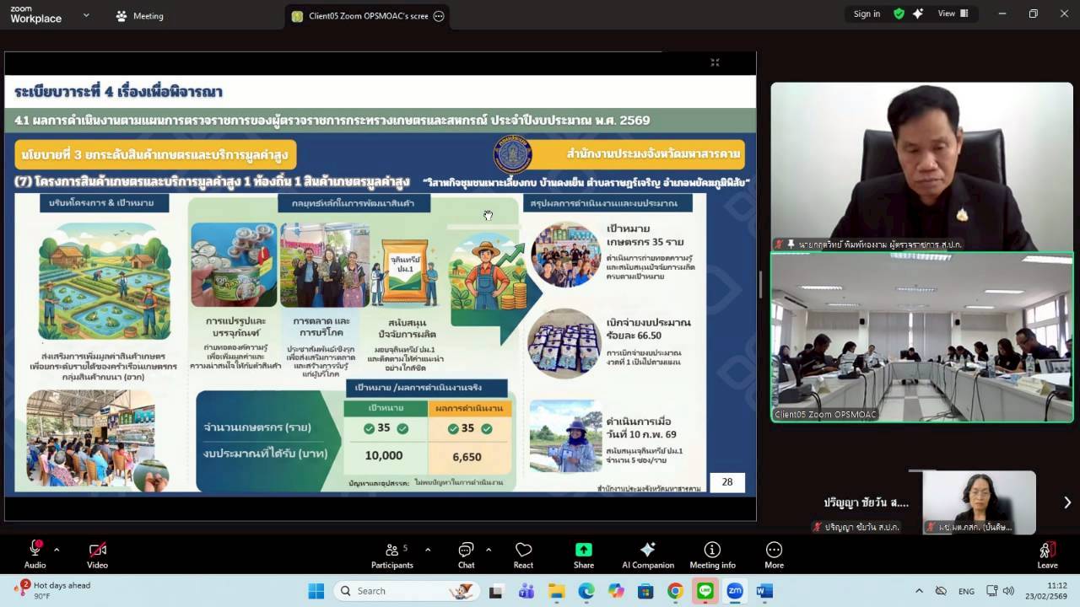Open the View layout menu

[x=953, y=14]
